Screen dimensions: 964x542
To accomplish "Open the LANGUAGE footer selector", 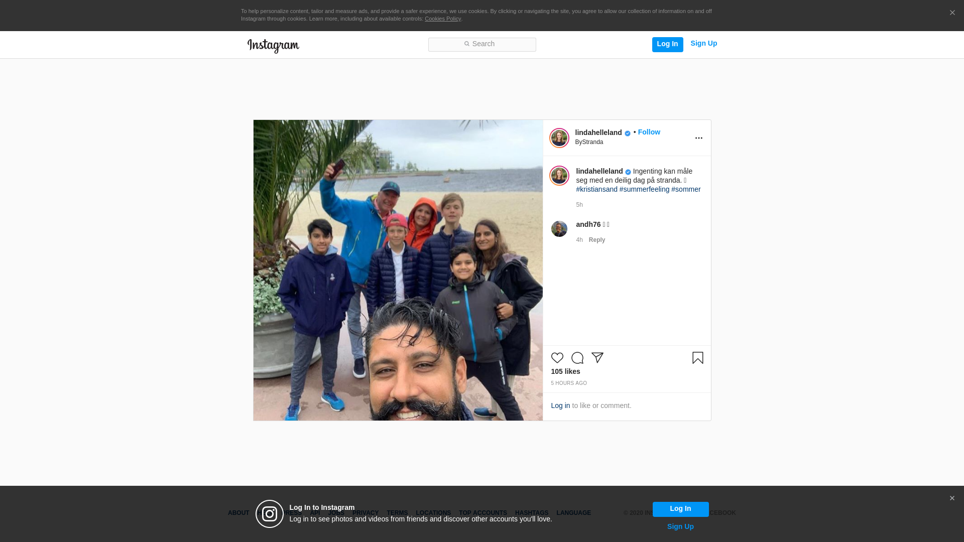I will pyautogui.click(x=573, y=513).
